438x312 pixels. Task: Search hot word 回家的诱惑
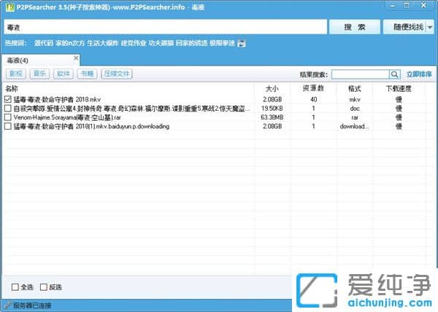tap(191, 43)
